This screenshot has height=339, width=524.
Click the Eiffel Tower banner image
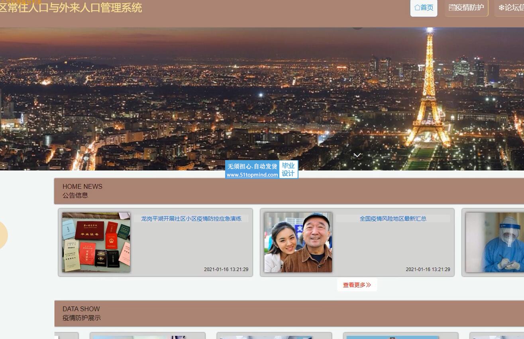pos(262,99)
